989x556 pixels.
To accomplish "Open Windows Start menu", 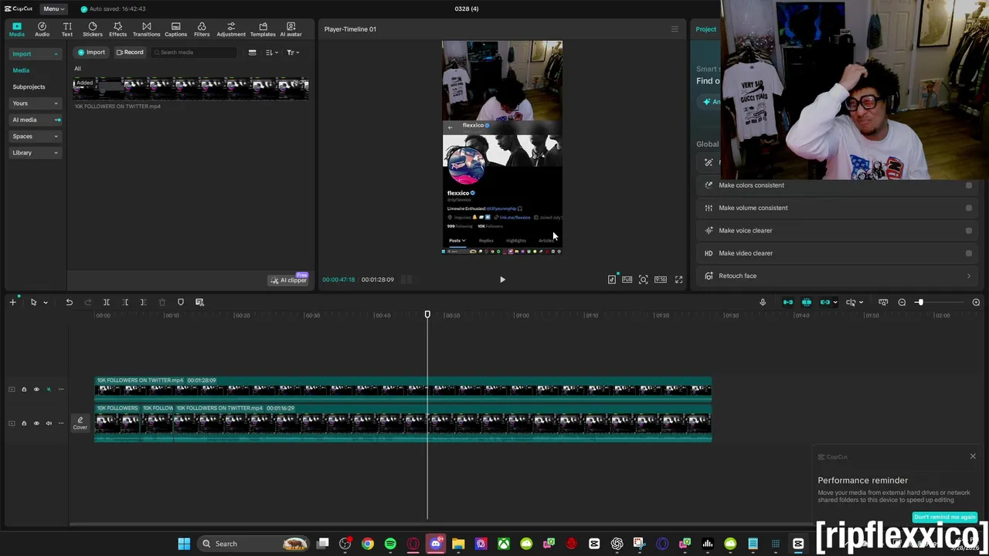I will (x=184, y=544).
